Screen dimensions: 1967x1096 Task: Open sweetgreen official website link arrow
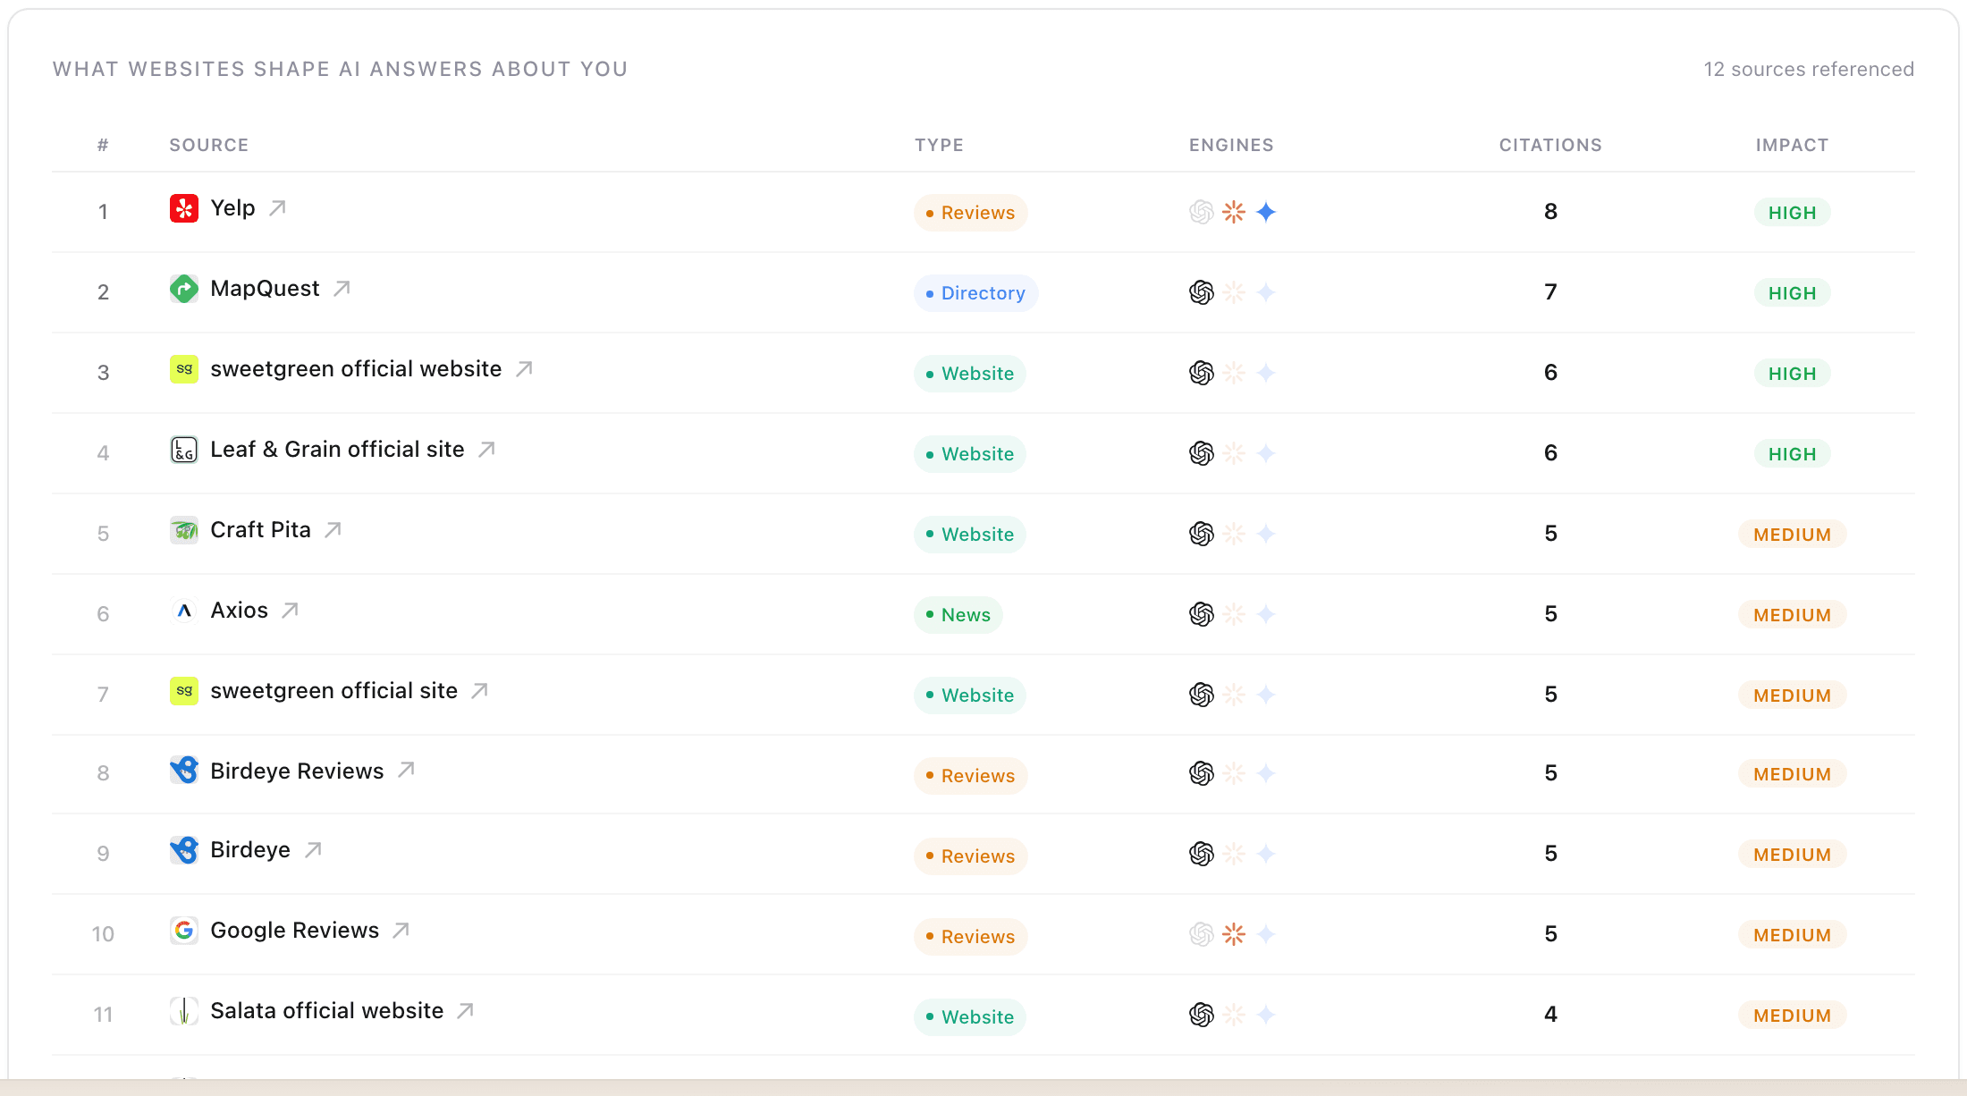[524, 369]
